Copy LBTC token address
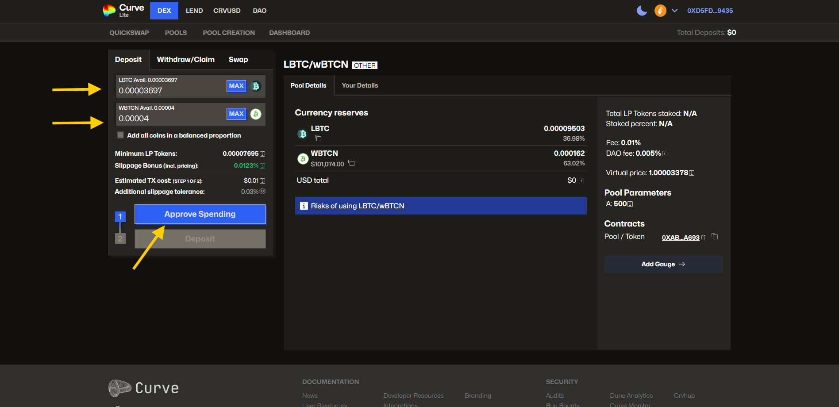 pos(318,138)
